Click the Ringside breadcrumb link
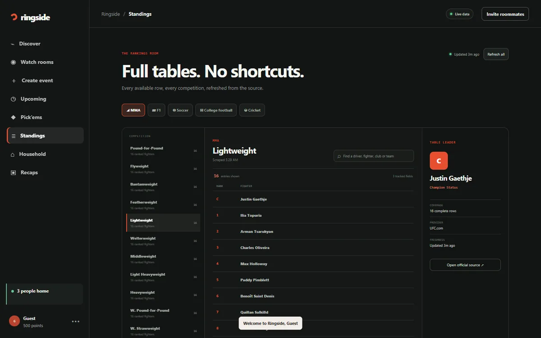The width and height of the screenshot is (541, 338). coord(110,14)
